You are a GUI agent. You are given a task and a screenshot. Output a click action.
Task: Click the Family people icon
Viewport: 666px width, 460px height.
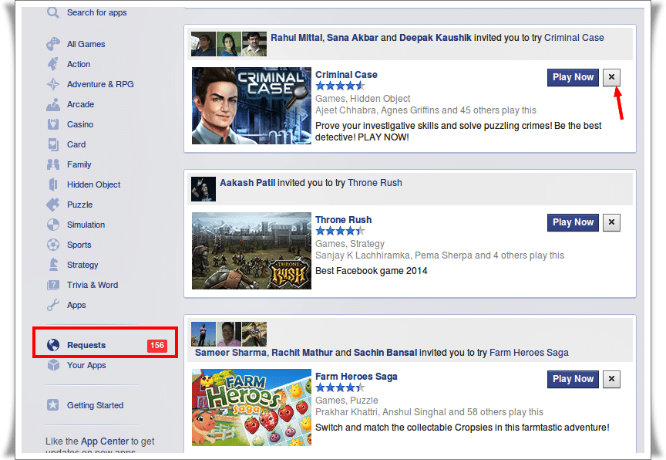[x=53, y=164]
